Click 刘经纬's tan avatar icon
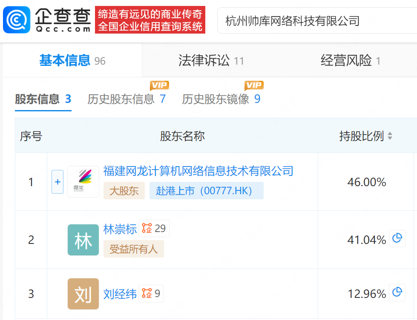This screenshot has width=417, height=320. tap(83, 294)
